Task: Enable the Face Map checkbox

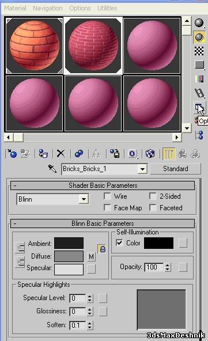Action: [x=108, y=208]
